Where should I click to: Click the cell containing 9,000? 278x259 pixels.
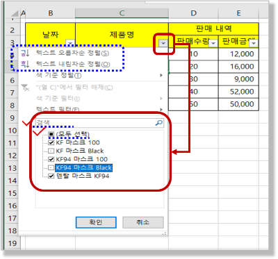point(238,79)
